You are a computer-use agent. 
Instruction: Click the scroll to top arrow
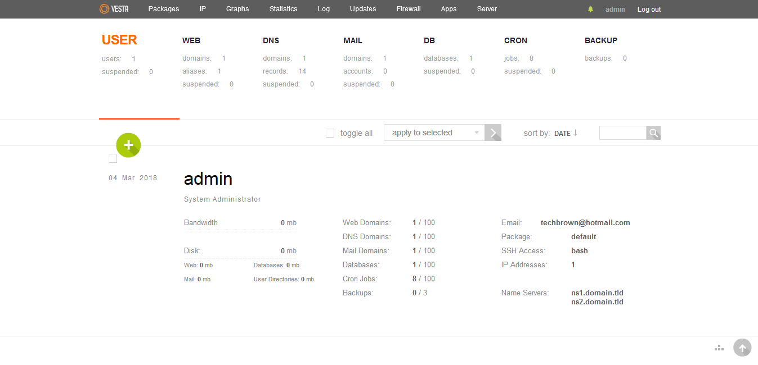point(742,348)
